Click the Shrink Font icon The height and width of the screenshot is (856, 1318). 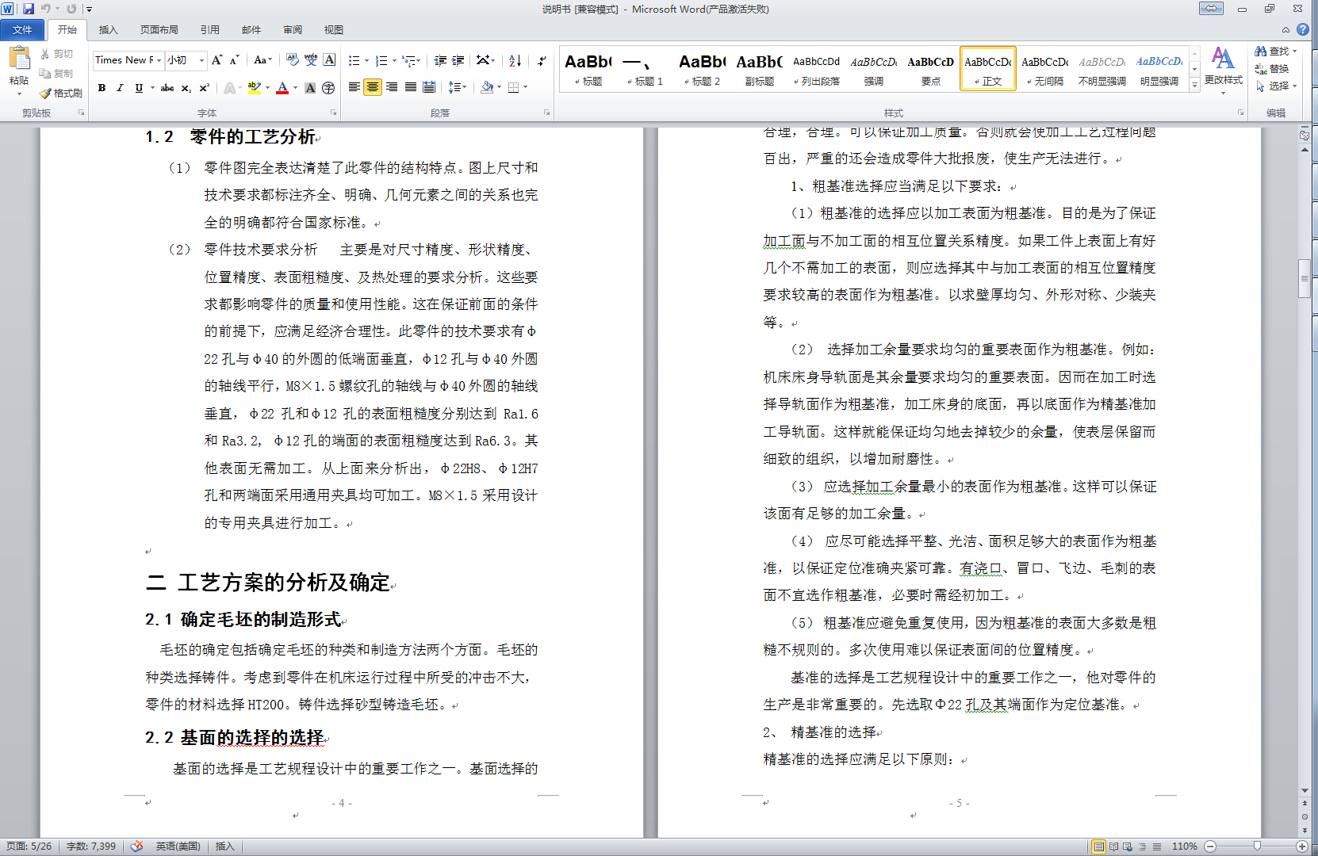click(x=234, y=60)
